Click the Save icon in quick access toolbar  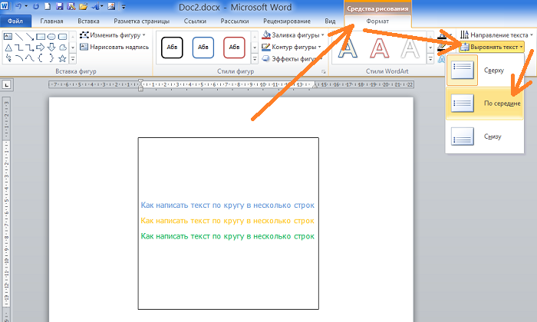point(59,6)
